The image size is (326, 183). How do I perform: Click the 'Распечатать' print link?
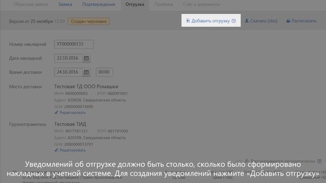click(x=301, y=21)
